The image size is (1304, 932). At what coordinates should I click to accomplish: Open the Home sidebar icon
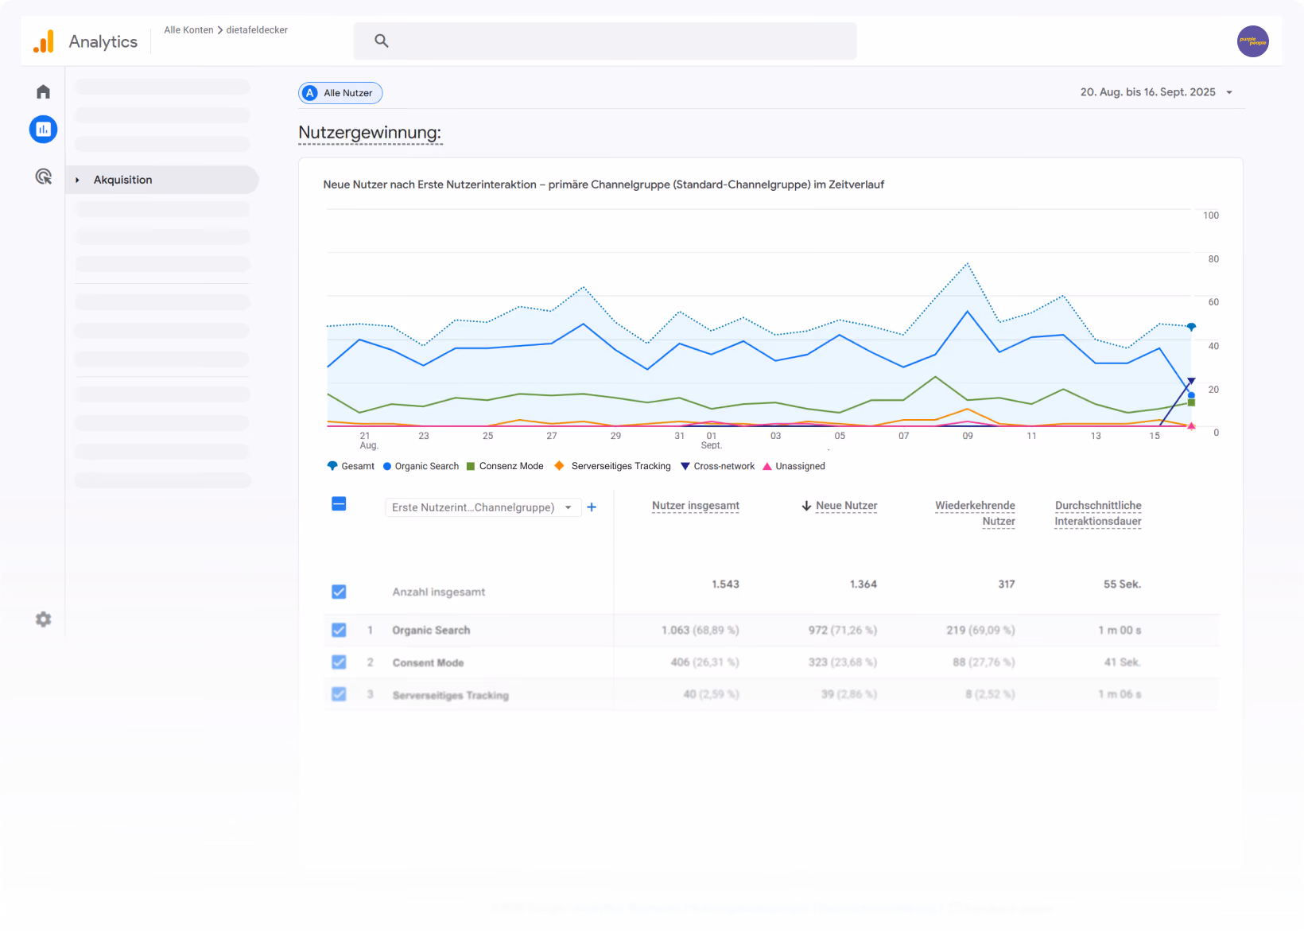(43, 91)
